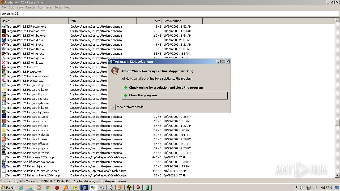340x191 pixels.
Task: Select Trojan.Win32.Macur.exe in the list
Action: (23, 72)
